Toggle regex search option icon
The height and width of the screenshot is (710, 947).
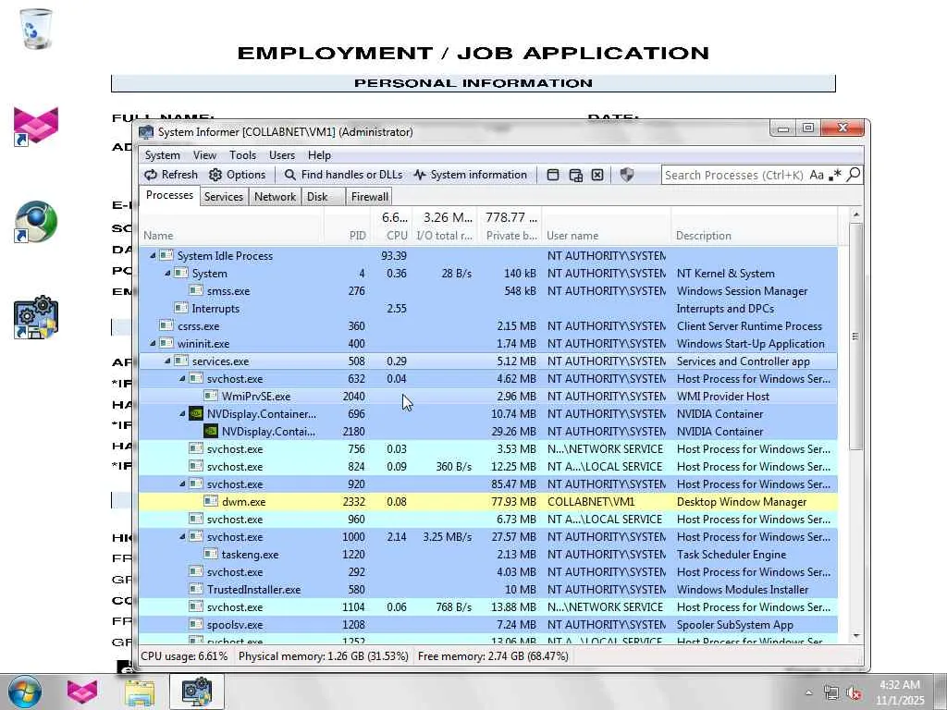pyautogui.click(x=835, y=175)
